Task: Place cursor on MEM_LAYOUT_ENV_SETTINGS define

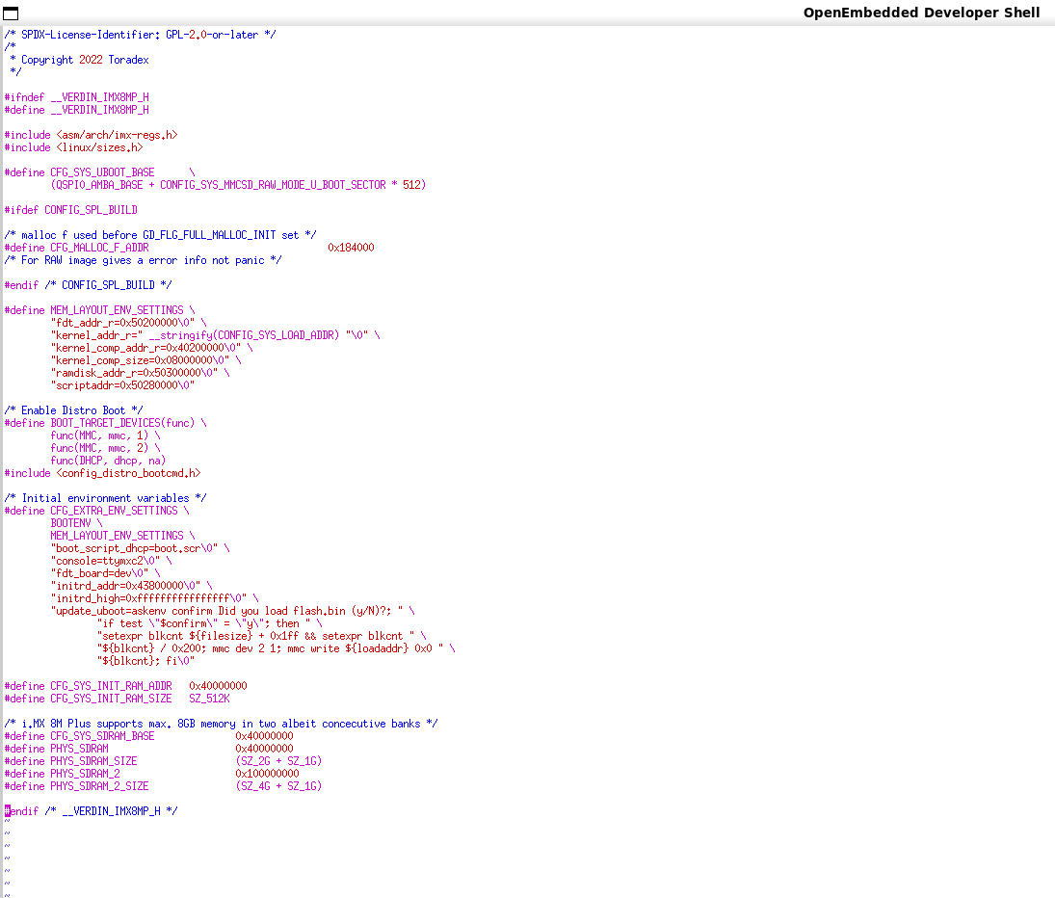Action: [117, 310]
